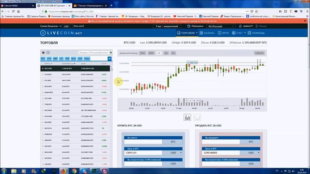310x174 pixels.
Task: Filter pairs by USD tab
Action: (x=80, y=58)
